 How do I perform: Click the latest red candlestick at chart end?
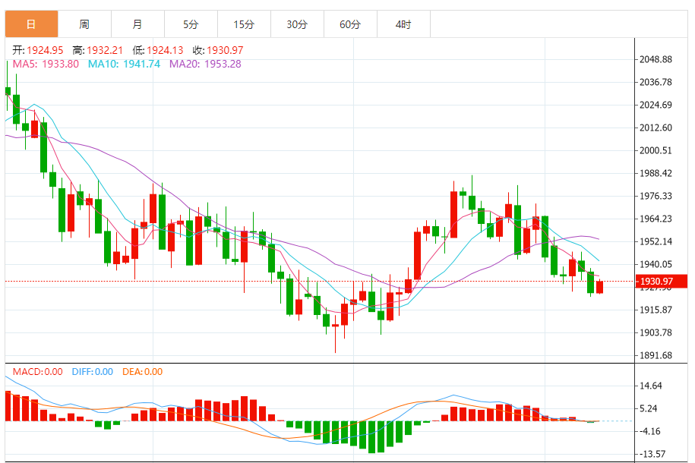click(x=600, y=287)
